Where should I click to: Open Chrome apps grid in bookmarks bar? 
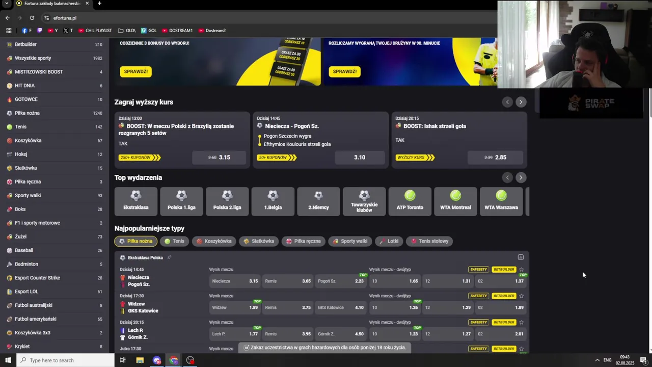click(x=9, y=31)
